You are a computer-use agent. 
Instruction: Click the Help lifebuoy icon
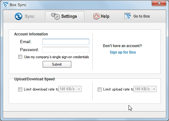pos(96,16)
